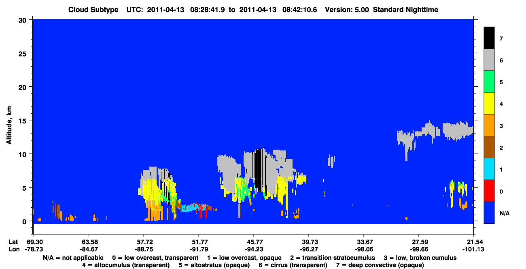The width and height of the screenshot is (526, 269).
Task: Click latitude value 63.58
Action: (x=88, y=242)
